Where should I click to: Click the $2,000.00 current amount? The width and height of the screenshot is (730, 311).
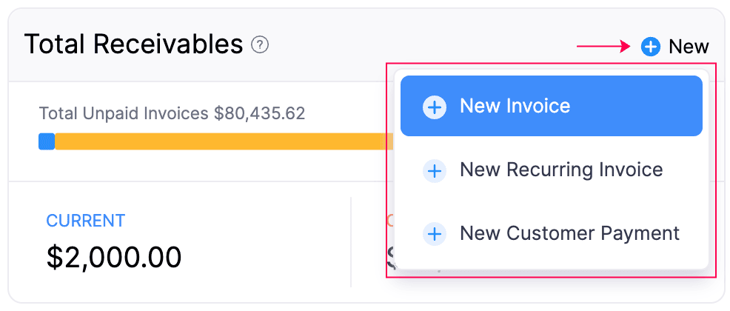114,257
